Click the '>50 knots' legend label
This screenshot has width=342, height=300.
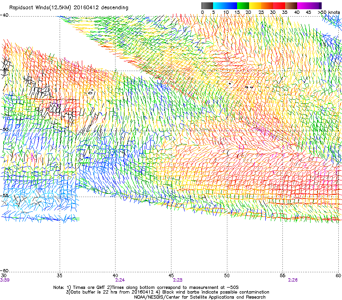[x=329, y=12]
